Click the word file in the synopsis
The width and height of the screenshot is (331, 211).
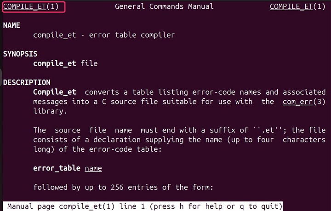click(x=89, y=63)
